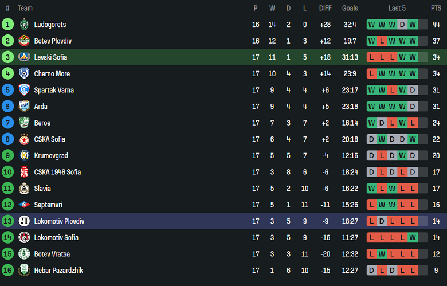Viewport: 447px width, 286px height.
Task: Click the Lokomotiv Plovdiv club logo
Action: (x=24, y=221)
